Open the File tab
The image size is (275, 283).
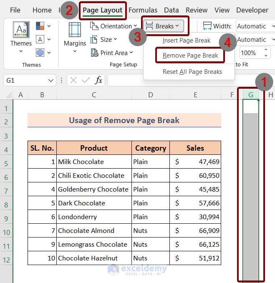pyautogui.click(x=15, y=10)
